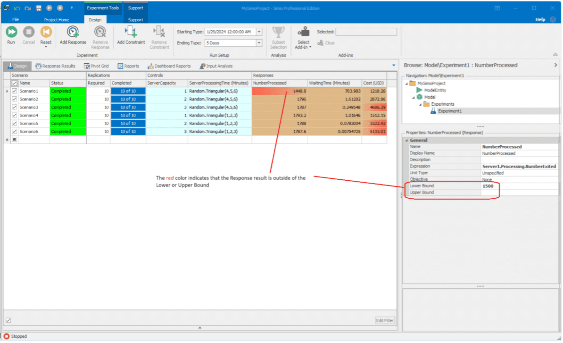Click the Lower Bound value field
563x343 pixels.
(519, 186)
